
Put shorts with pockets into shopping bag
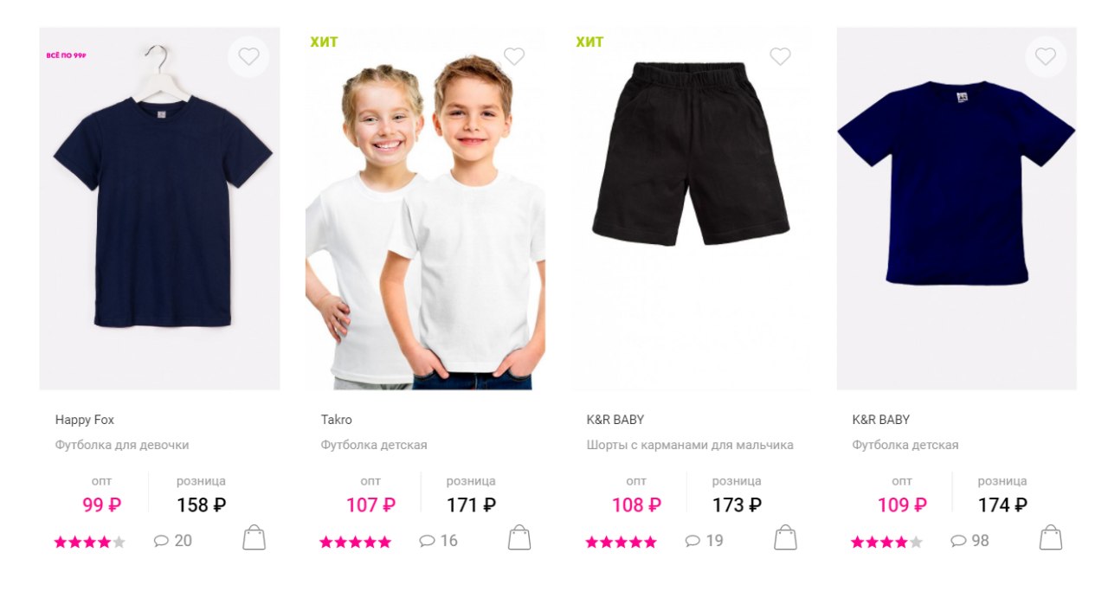tap(785, 537)
